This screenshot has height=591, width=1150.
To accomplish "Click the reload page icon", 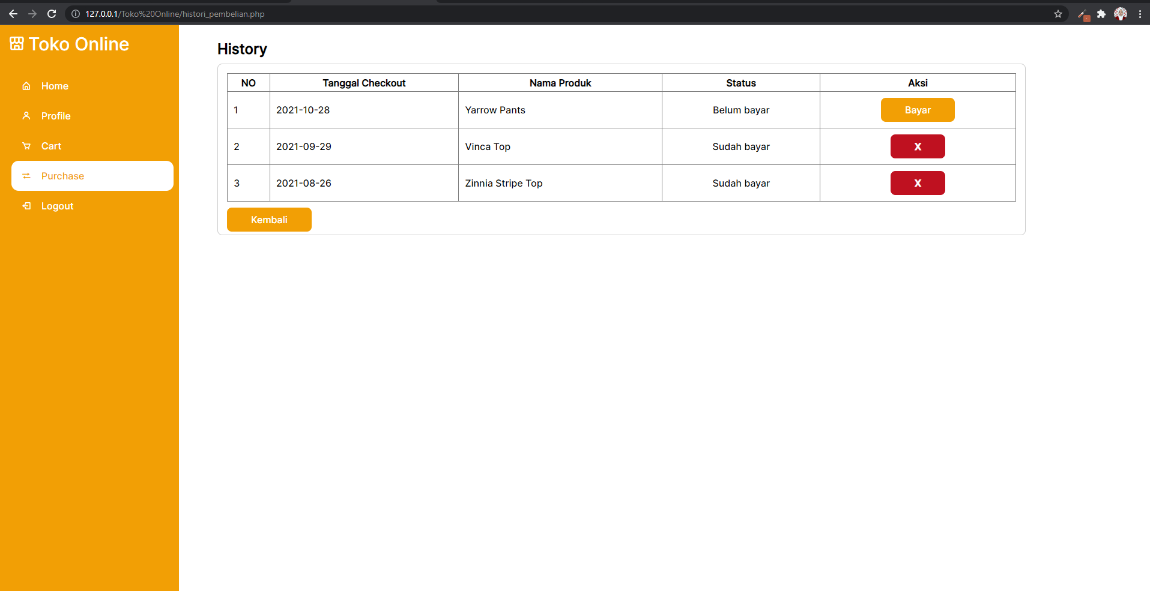I will (x=52, y=13).
